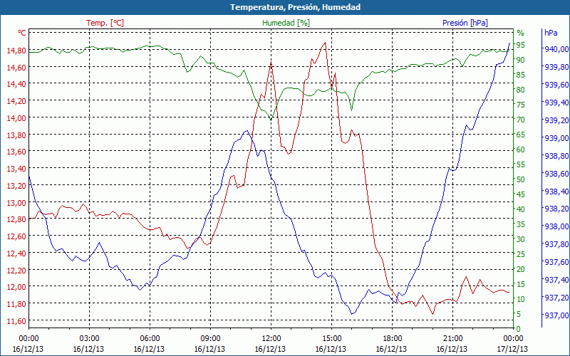Click the "17/12/13" date label

coord(512,349)
